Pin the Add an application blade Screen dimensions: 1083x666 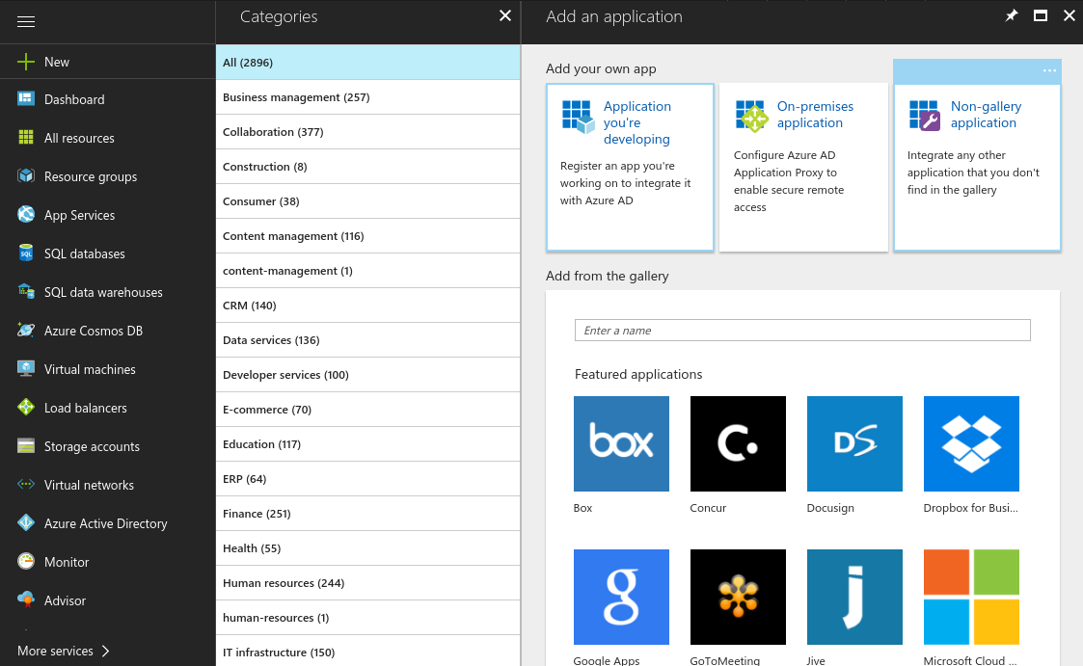click(x=1012, y=16)
